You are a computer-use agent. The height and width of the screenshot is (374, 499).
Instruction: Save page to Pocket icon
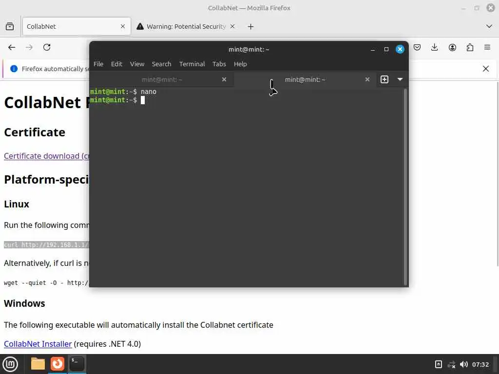tap(417, 48)
